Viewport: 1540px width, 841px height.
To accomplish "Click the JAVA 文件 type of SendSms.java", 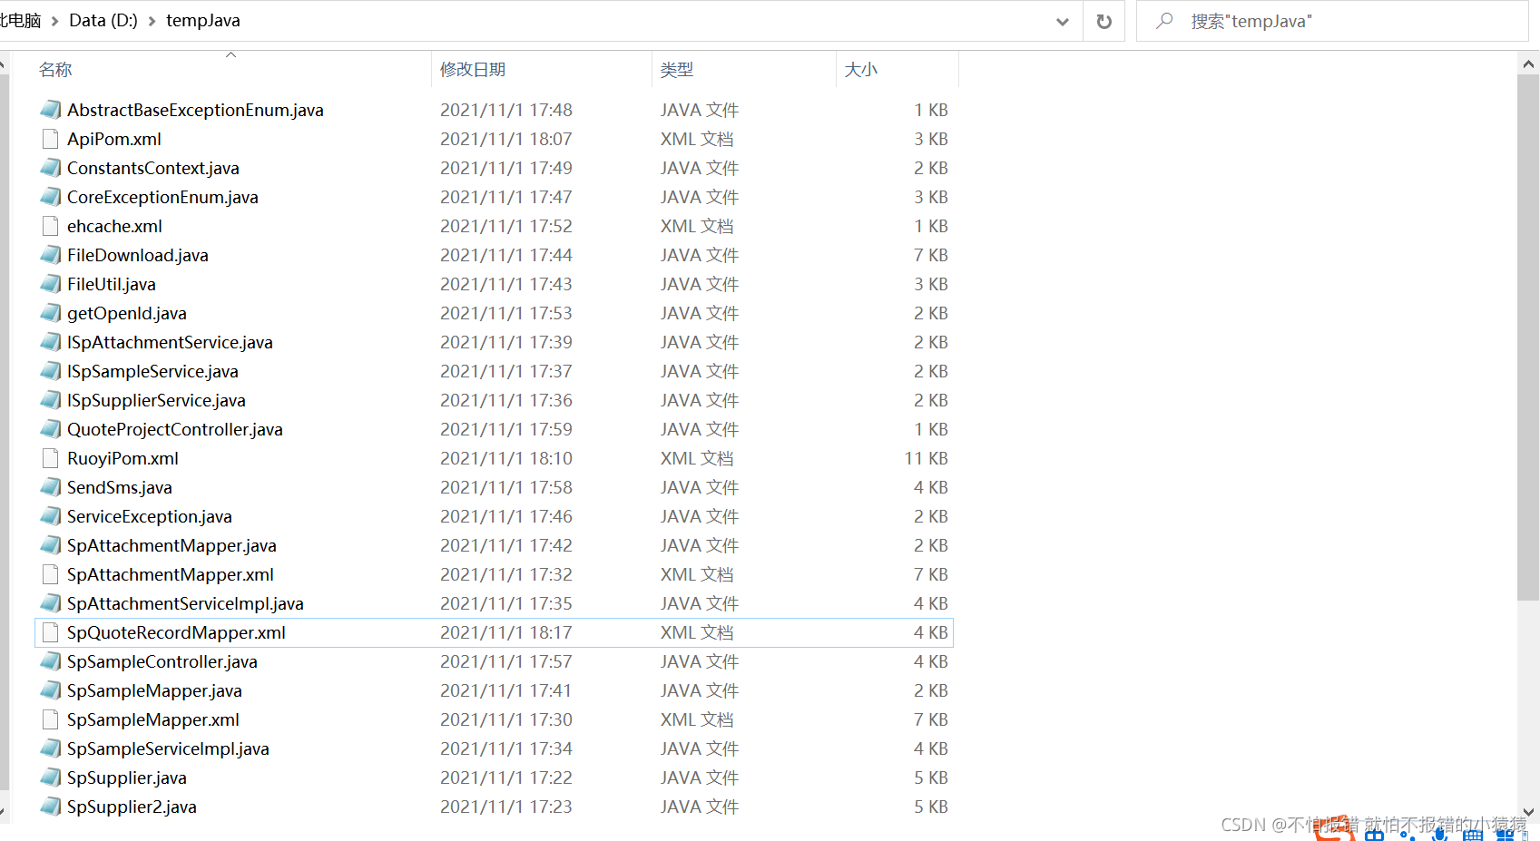I will pyautogui.click(x=700, y=487).
